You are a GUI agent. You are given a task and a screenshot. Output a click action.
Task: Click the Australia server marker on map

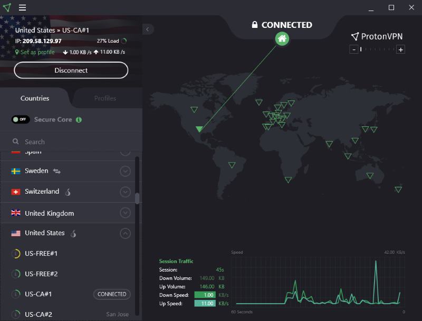pyautogui.click(x=370, y=176)
